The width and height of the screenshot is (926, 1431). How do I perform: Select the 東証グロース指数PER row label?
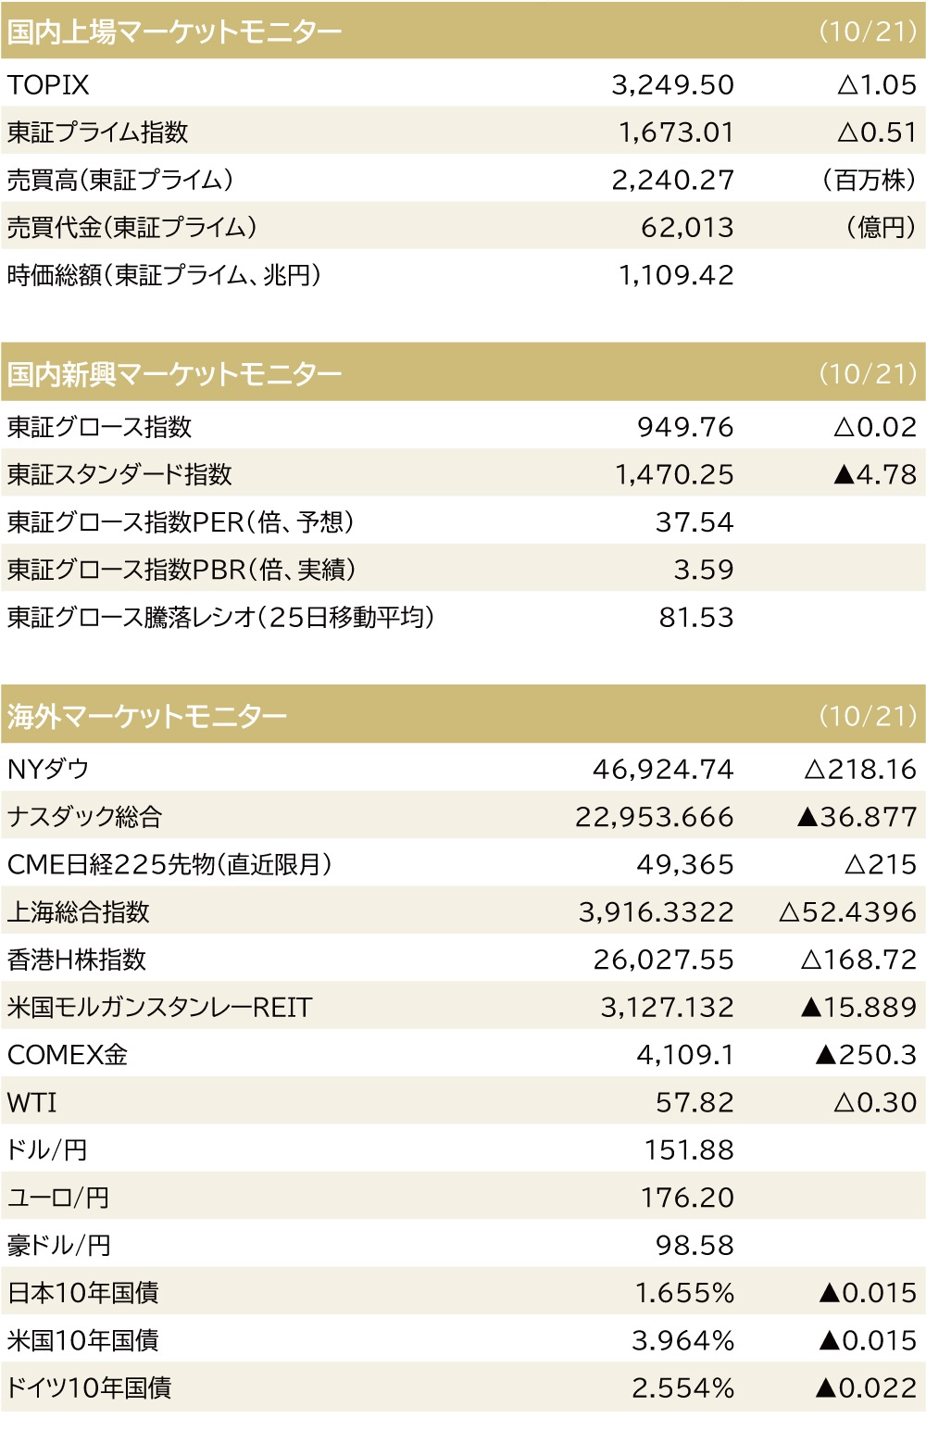coord(181,522)
